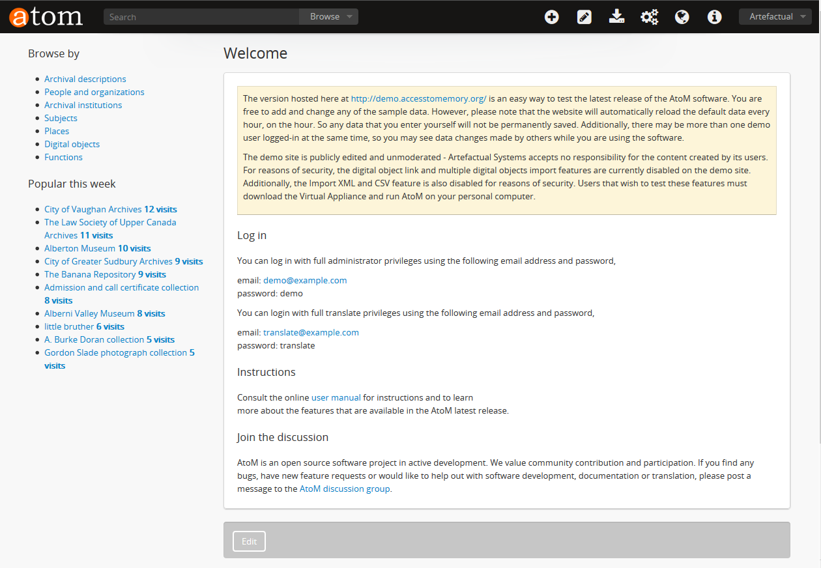Screen dimensions: 821x568
Task: Browse People and organizations
Action: (x=94, y=92)
